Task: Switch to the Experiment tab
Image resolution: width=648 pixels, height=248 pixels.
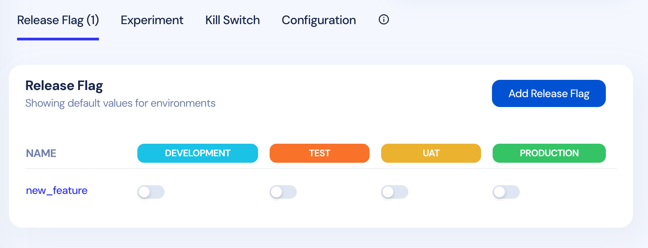Action: click(152, 20)
